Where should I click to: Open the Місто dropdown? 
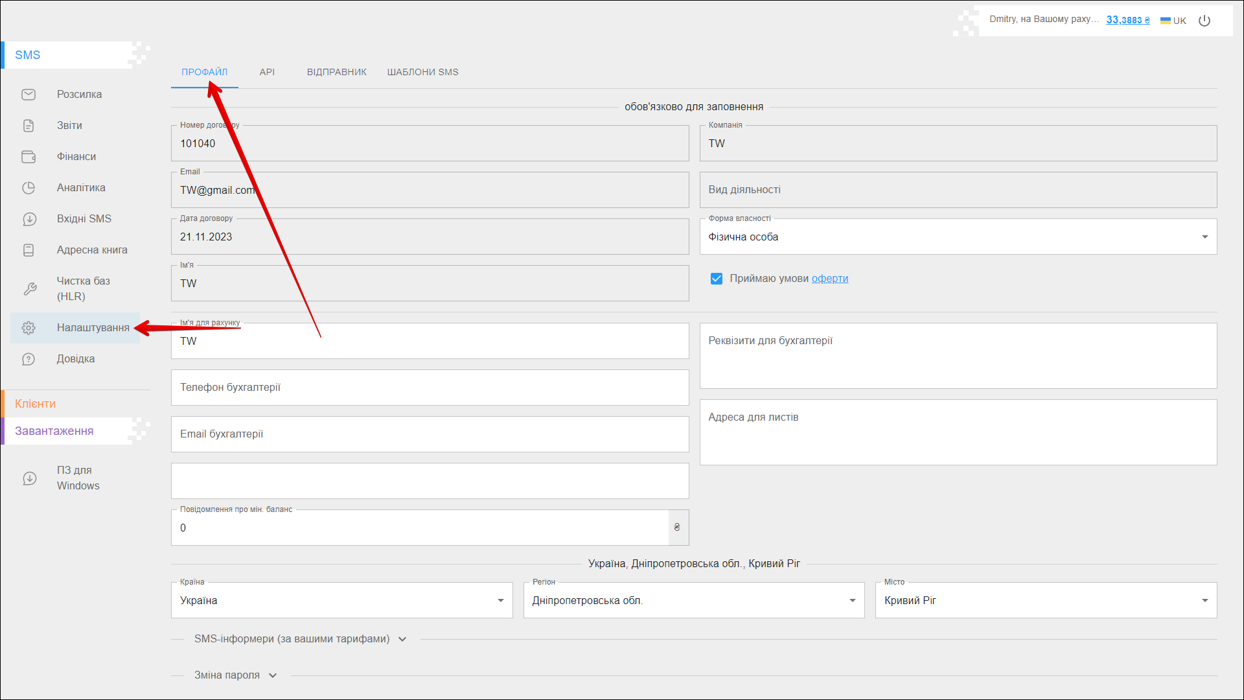(1045, 601)
